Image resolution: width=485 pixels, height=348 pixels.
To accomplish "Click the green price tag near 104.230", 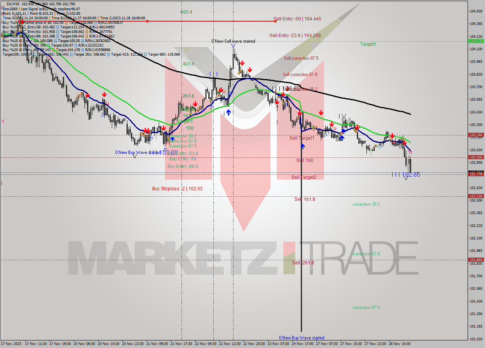I will coord(476,41).
